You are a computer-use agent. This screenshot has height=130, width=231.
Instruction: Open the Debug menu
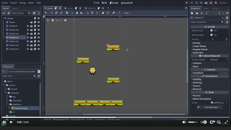tap(22, 3)
